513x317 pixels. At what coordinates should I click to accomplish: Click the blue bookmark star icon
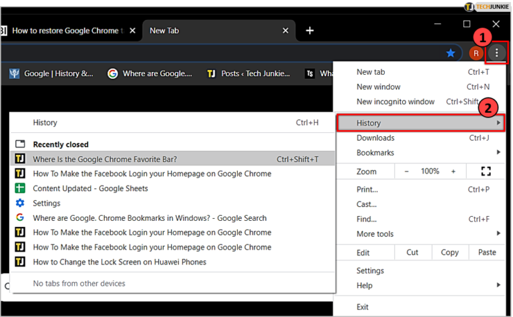[451, 52]
